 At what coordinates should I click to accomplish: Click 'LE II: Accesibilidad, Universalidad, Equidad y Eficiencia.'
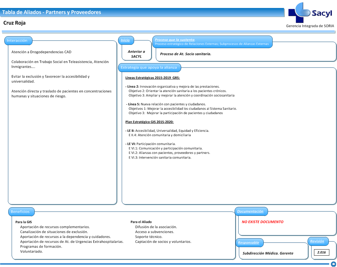click(167, 131)
